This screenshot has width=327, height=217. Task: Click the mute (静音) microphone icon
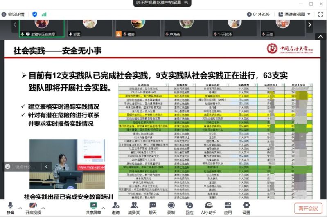(x=10, y=206)
